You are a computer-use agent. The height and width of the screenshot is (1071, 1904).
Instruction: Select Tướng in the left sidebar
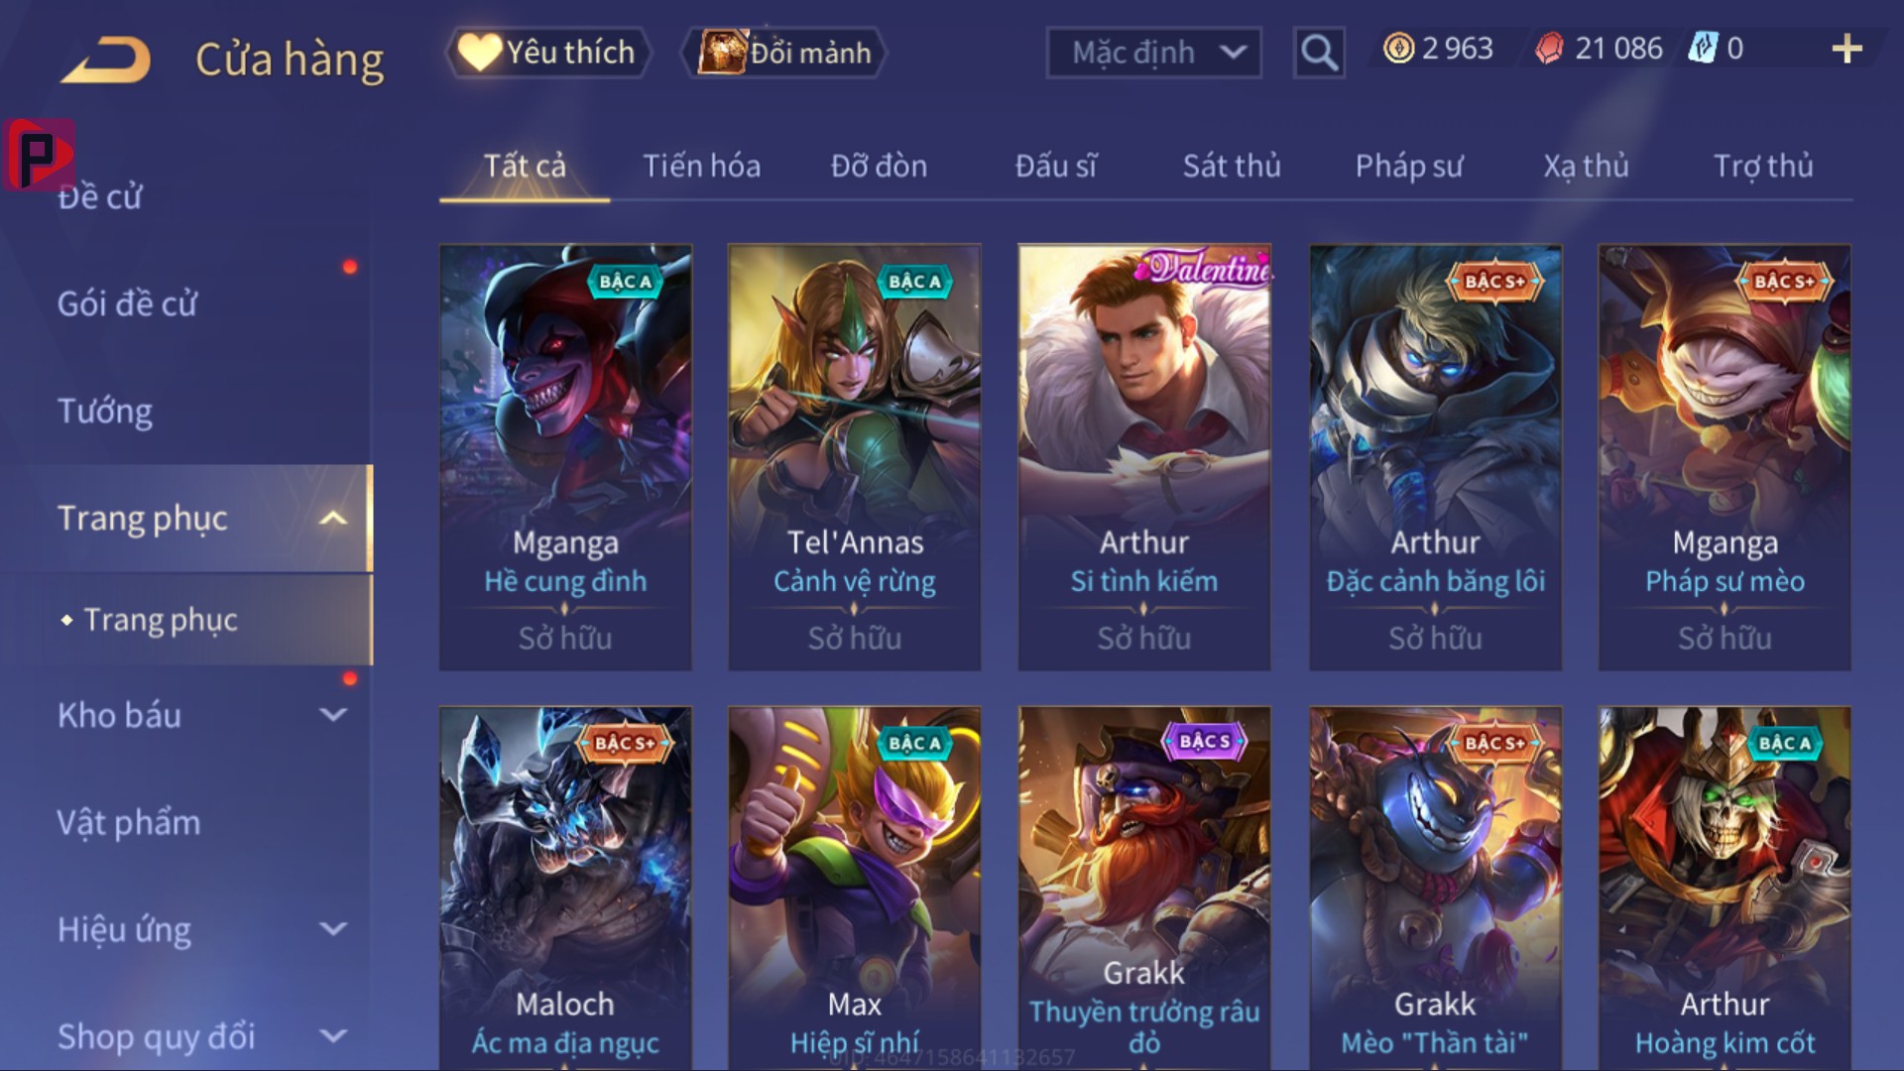105,411
